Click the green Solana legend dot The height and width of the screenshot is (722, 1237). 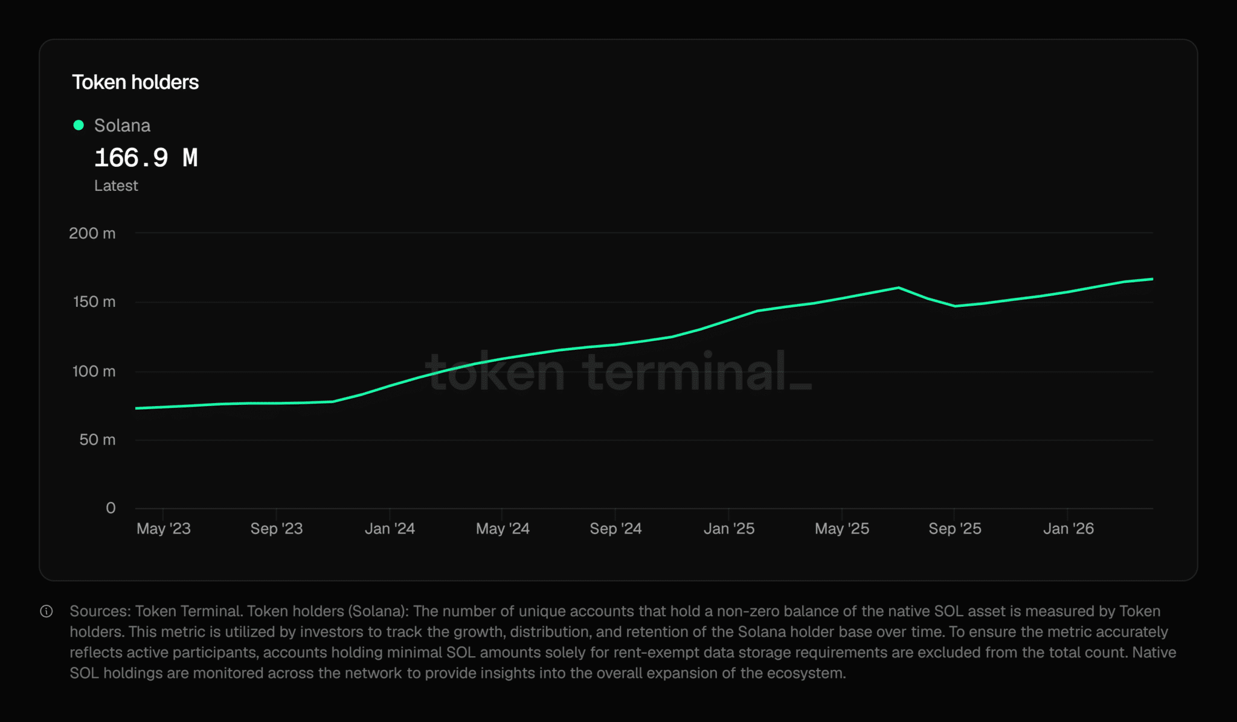pyautogui.click(x=79, y=125)
